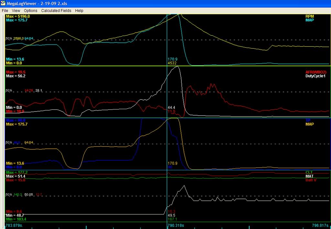
Task: Click the 50% dashed reference label in top graph
Action: [8, 38]
